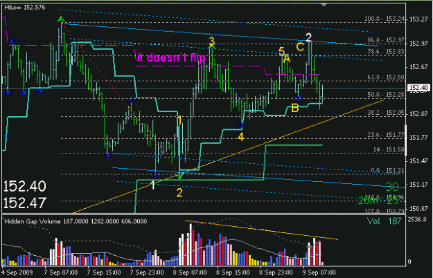
Task: Select the green up-arrow at the 153.24 peak
Action: [x=61, y=19]
